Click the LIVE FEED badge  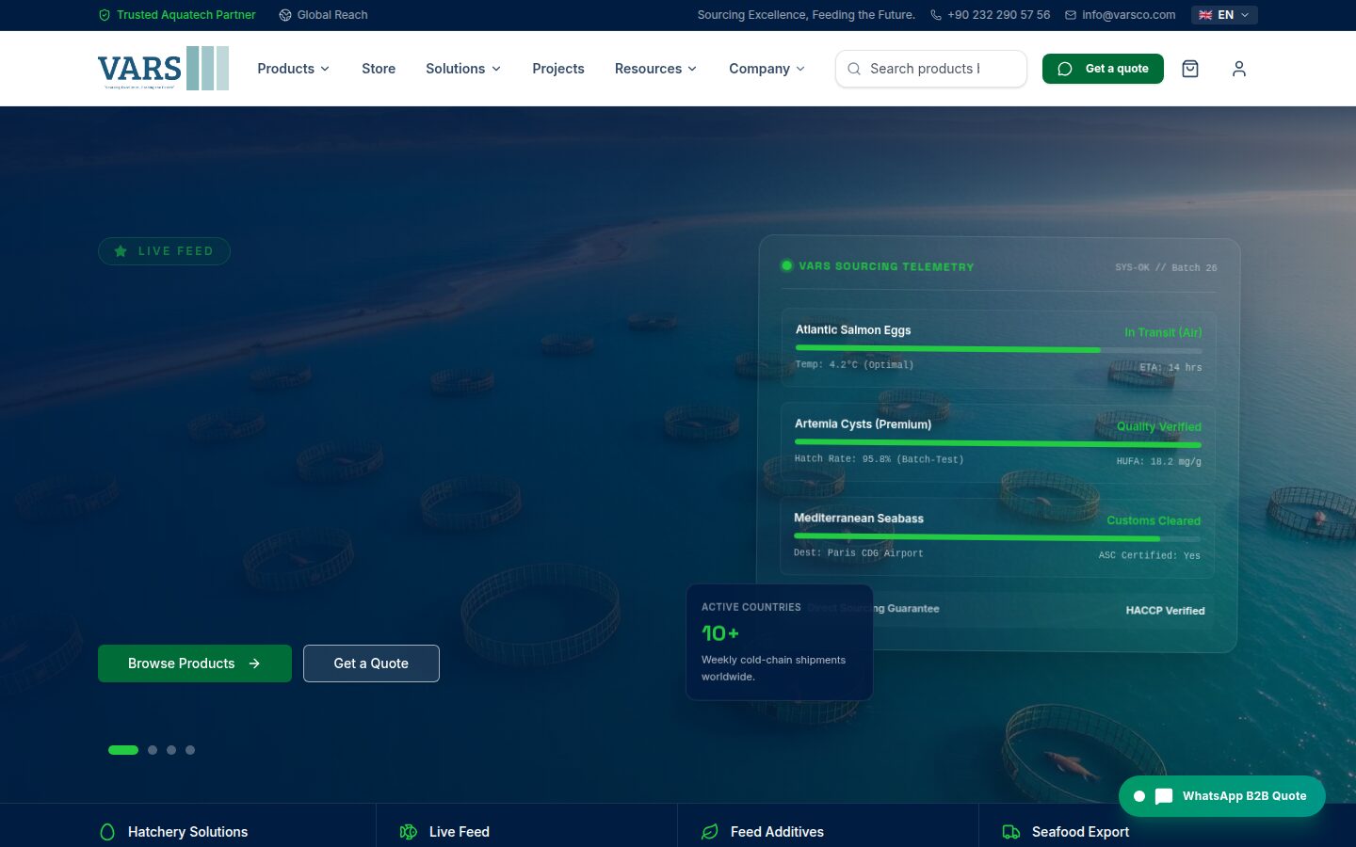[164, 251]
